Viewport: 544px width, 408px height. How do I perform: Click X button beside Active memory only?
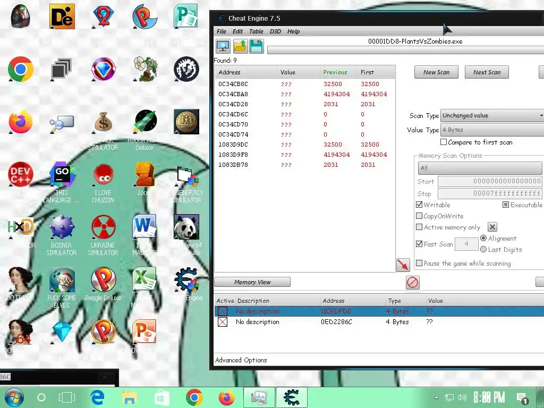pyautogui.click(x=492, y=227)
